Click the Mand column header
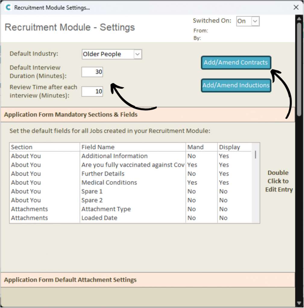 click(202, 147)
